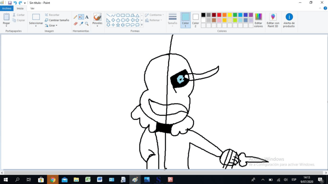Click Cambiar tamaño button
328x184 pixels.
coord(57,20)
